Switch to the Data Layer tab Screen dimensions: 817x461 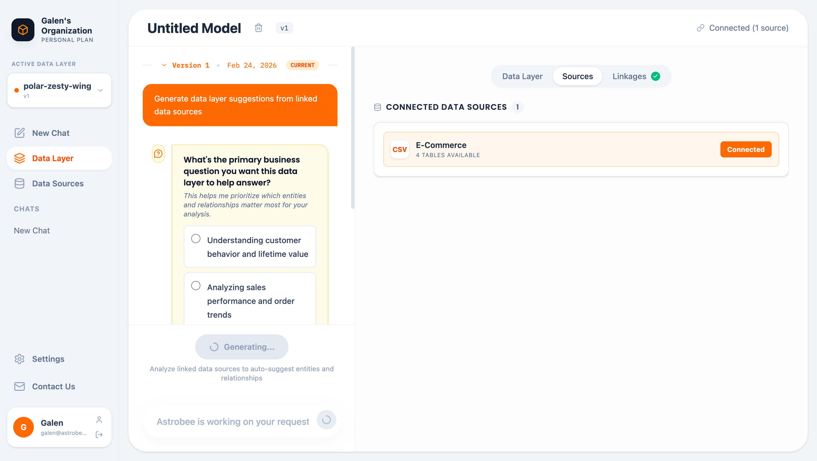pyautogui.click(x=522, y=77)
